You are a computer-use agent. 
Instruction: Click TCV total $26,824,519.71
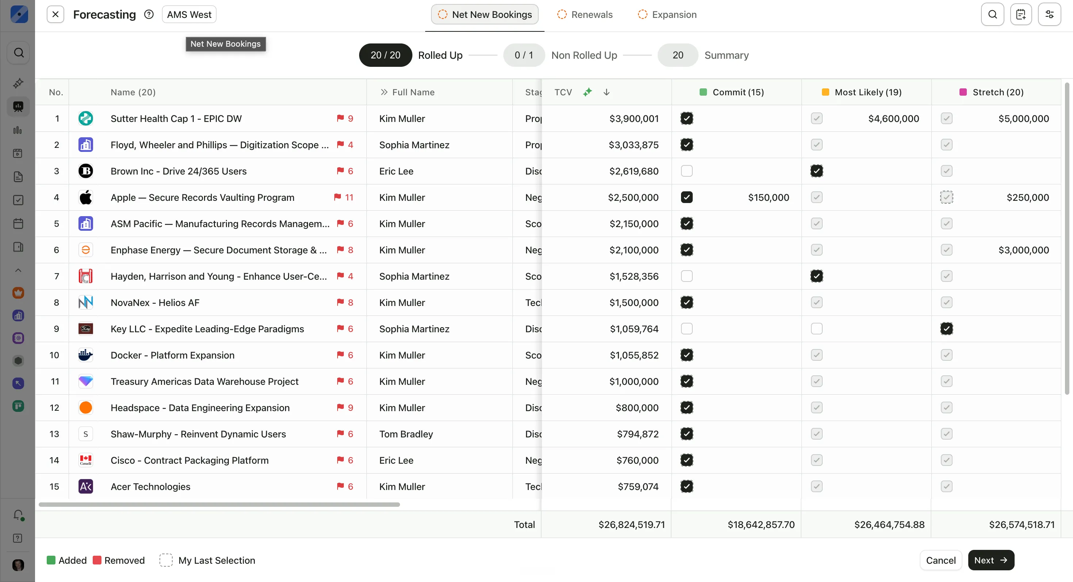(x=631, y=525)
